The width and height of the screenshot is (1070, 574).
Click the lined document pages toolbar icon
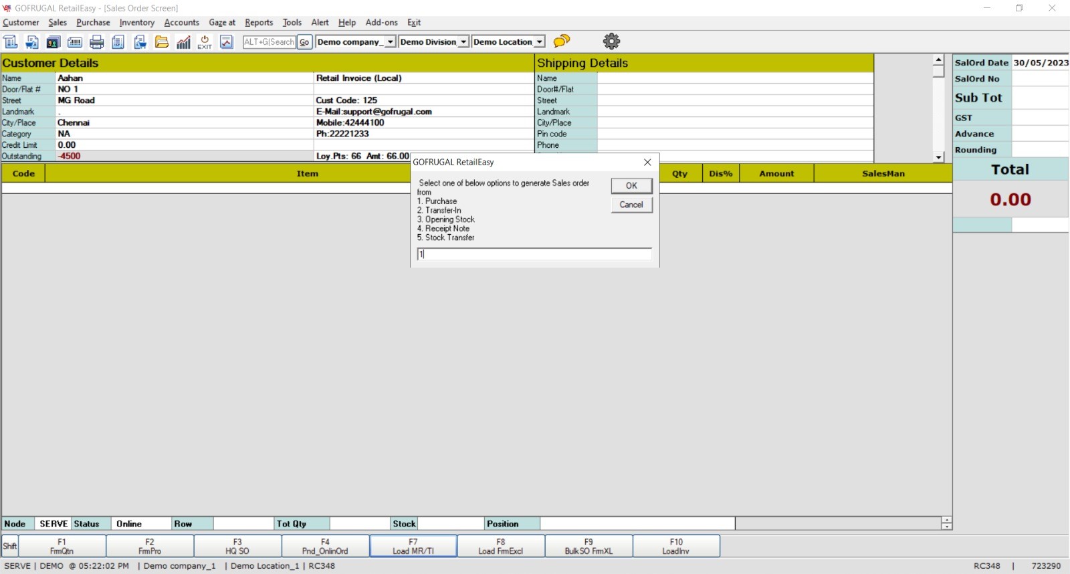[118, 41]
